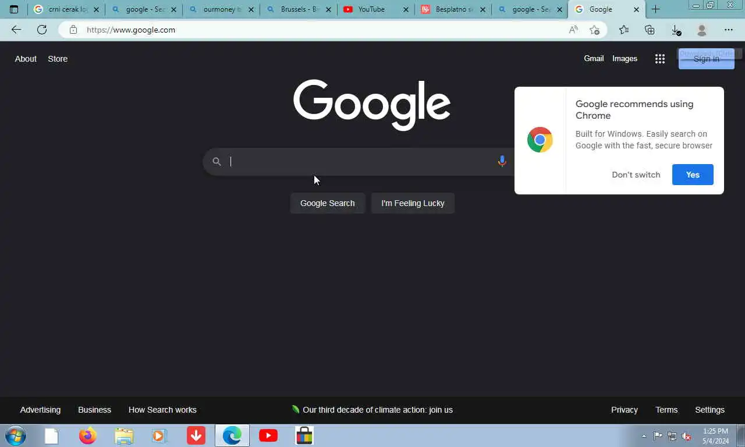Click the Chrome logo in the popup

[540, 140]
